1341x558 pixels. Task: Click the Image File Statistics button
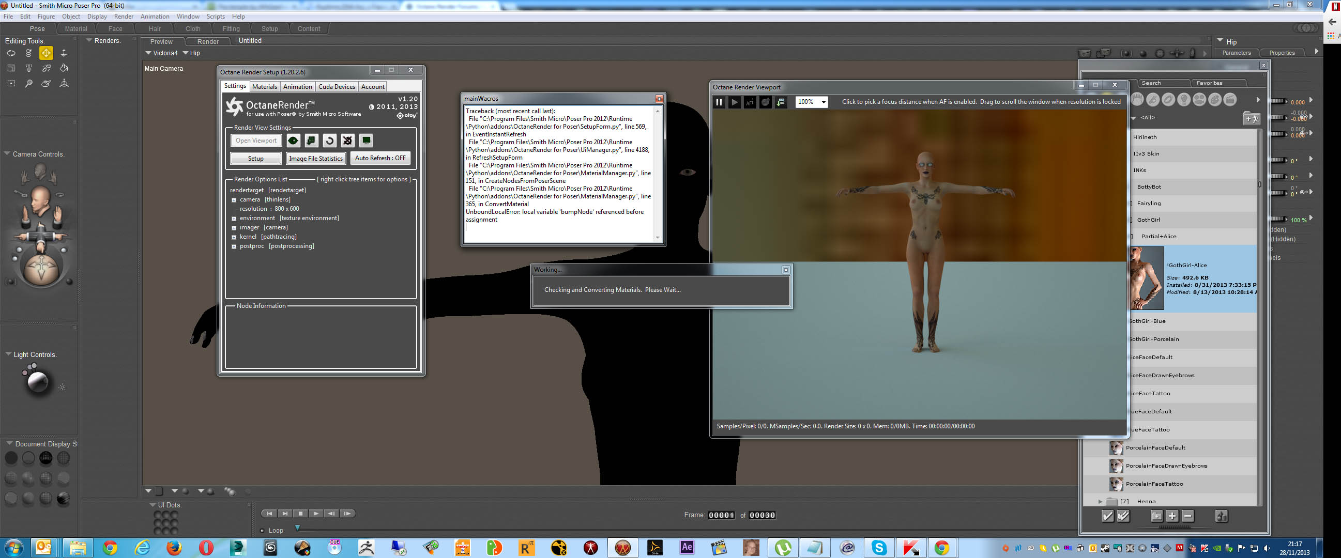tap(315, 158)
